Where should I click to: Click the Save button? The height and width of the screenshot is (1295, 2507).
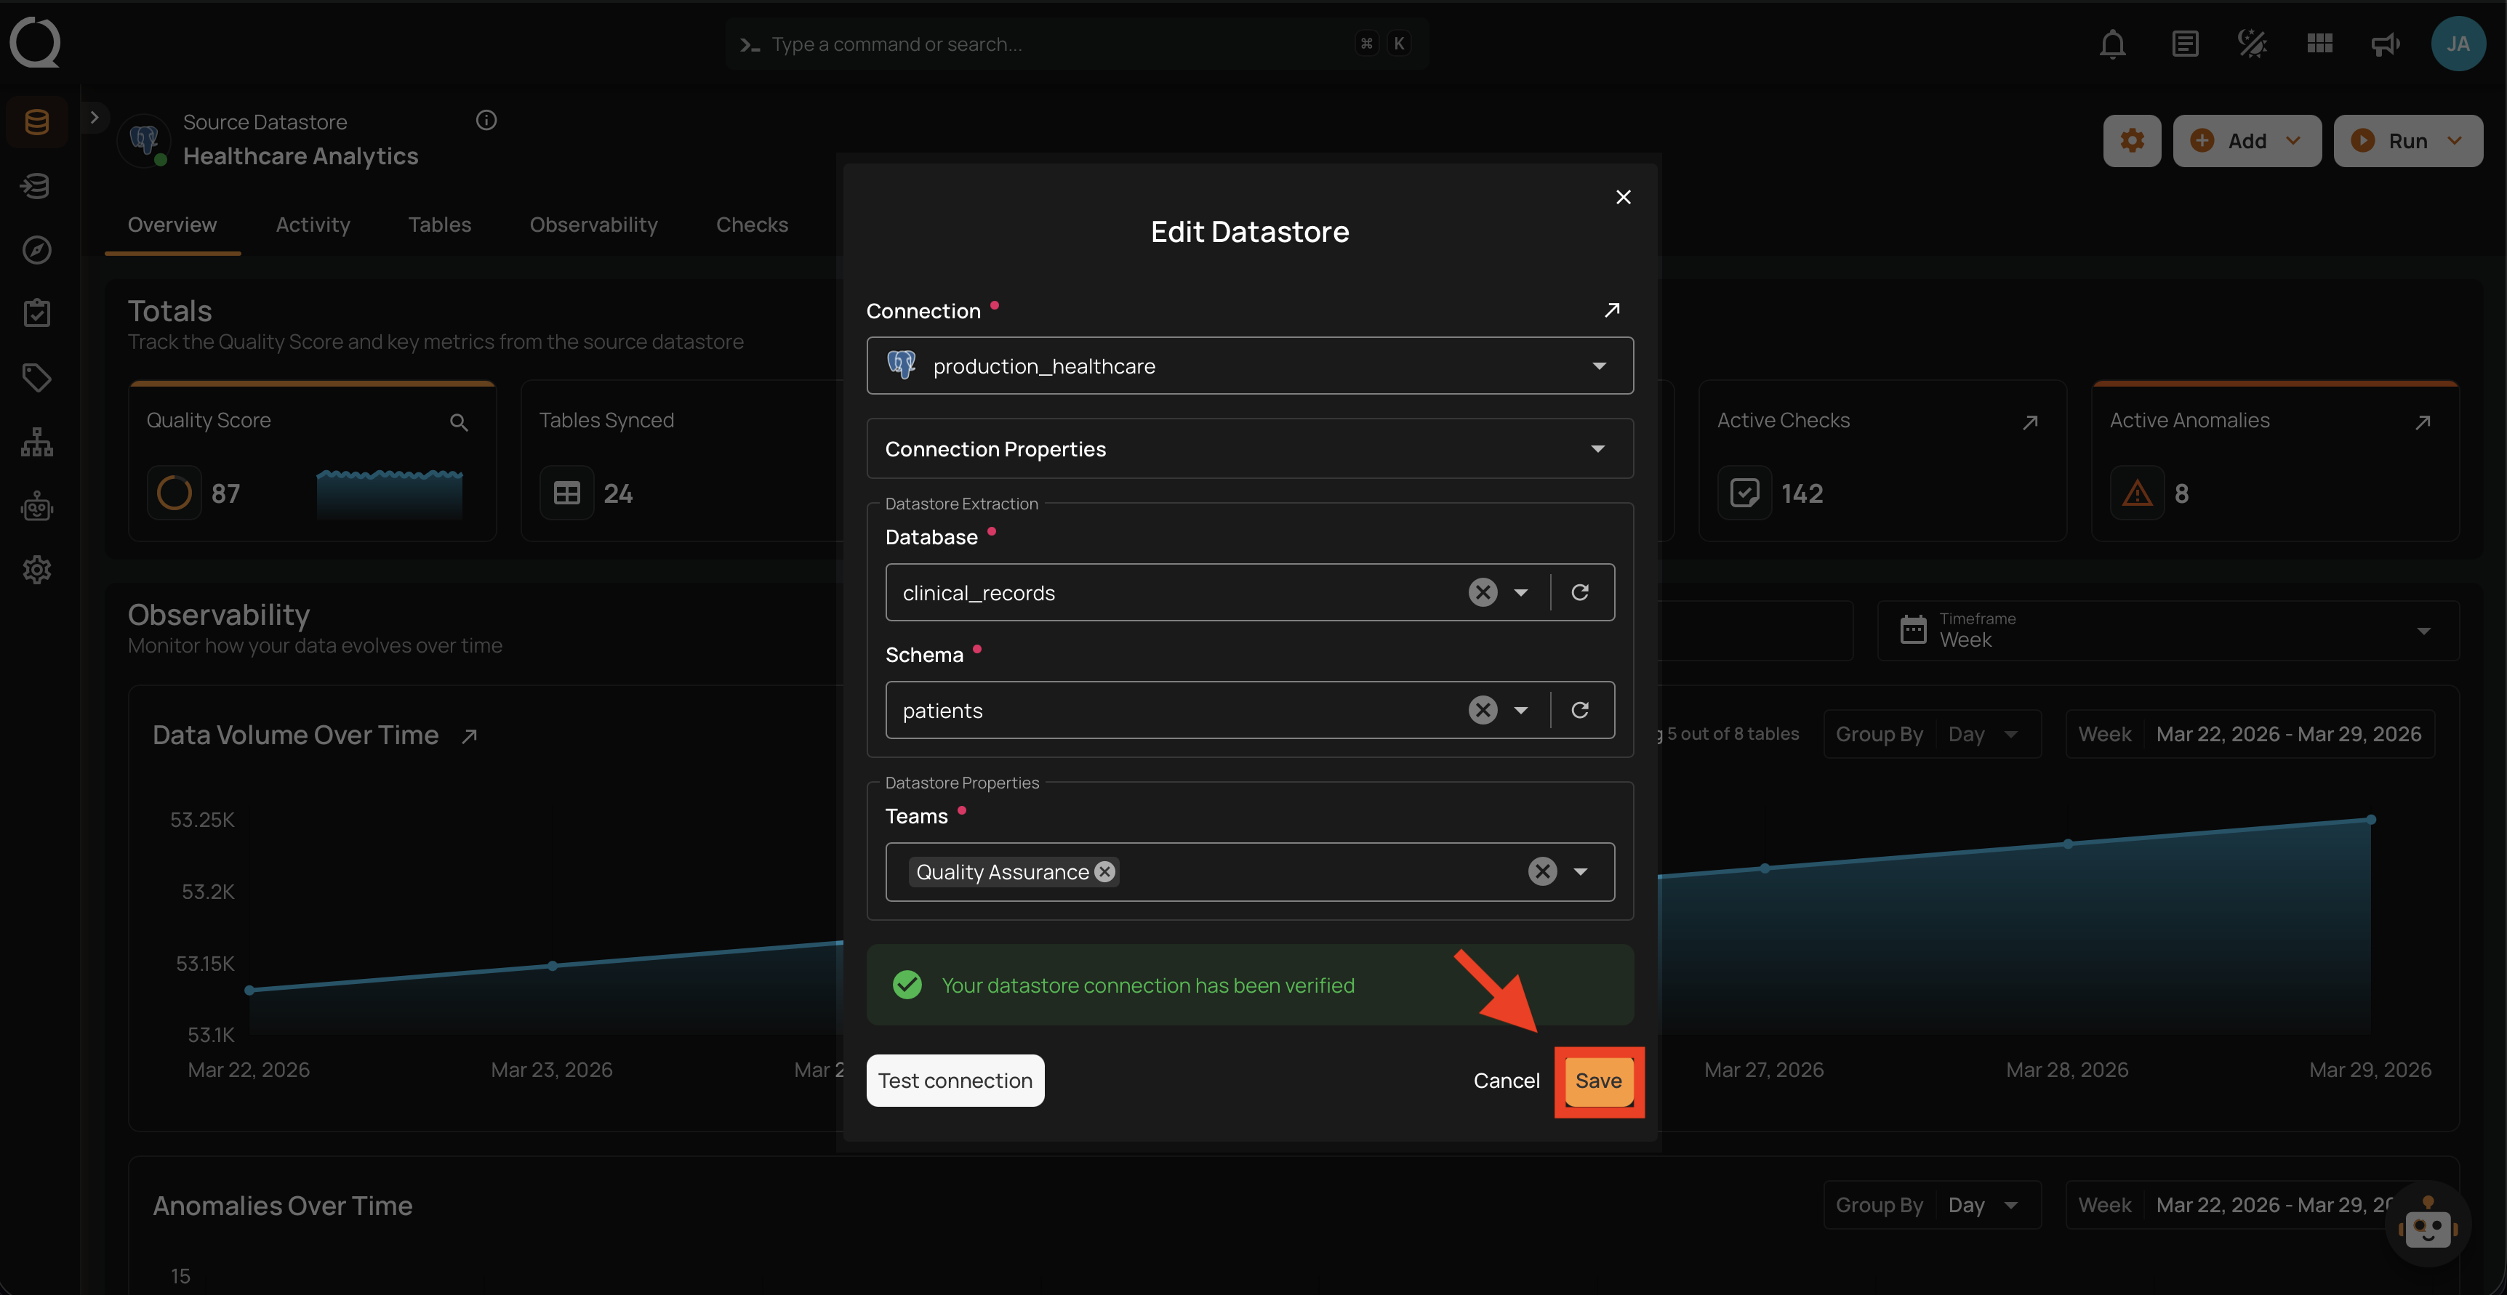pyautogui.click(x=1598, y=1081)
